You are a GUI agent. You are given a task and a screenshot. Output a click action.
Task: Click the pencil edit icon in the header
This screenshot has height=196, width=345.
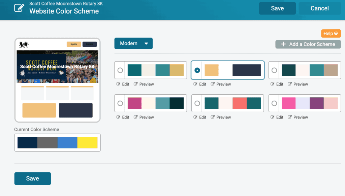(19, 8)
